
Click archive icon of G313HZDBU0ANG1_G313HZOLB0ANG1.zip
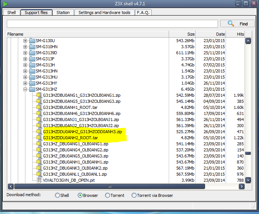tap(39, 95)
